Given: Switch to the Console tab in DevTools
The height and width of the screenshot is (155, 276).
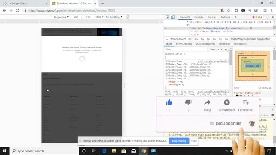Looking at the screenshot, I should click(199, 17).
